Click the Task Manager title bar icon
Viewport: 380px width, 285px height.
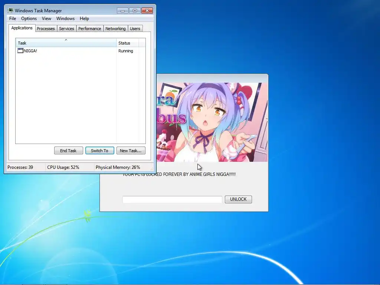(x=10, y=10)
